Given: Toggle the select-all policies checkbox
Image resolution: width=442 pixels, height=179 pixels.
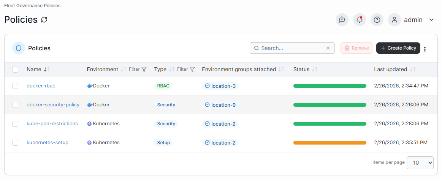Looking at the screenshot, I should point(15,70).
